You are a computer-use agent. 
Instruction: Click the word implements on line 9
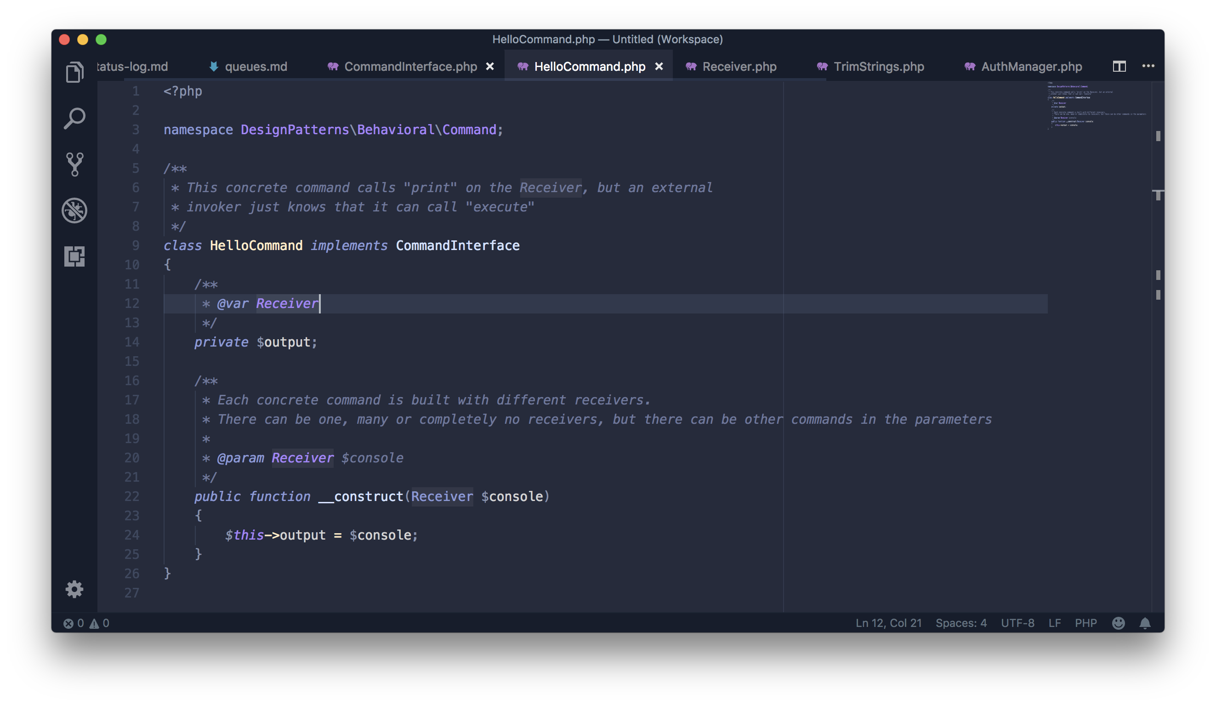tap(349, 245)
